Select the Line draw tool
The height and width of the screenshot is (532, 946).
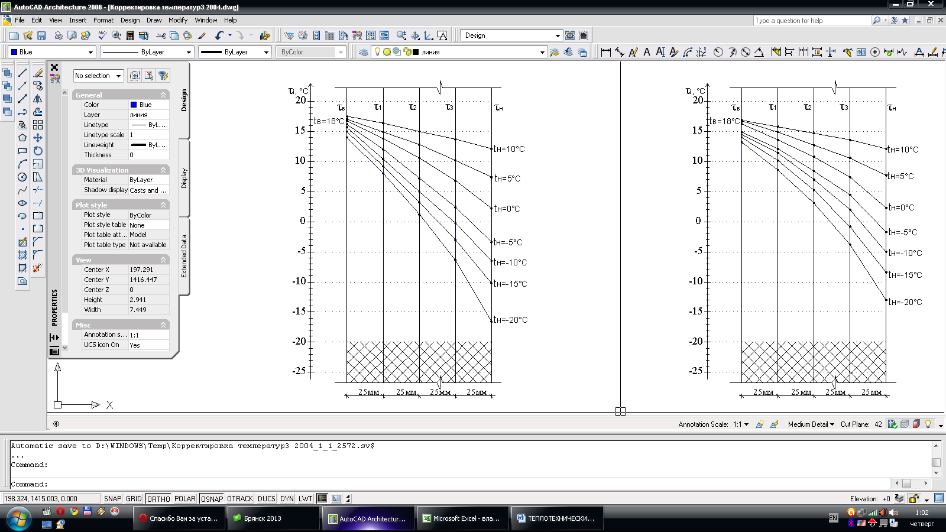(x=22, y=73)
